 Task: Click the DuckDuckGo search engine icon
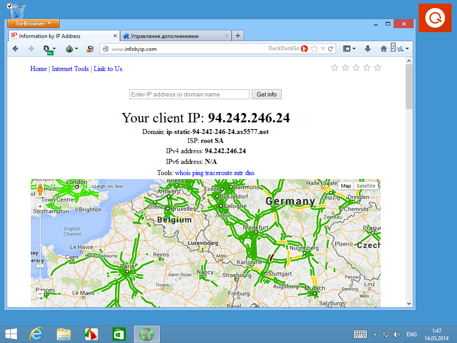pos(304,49)
